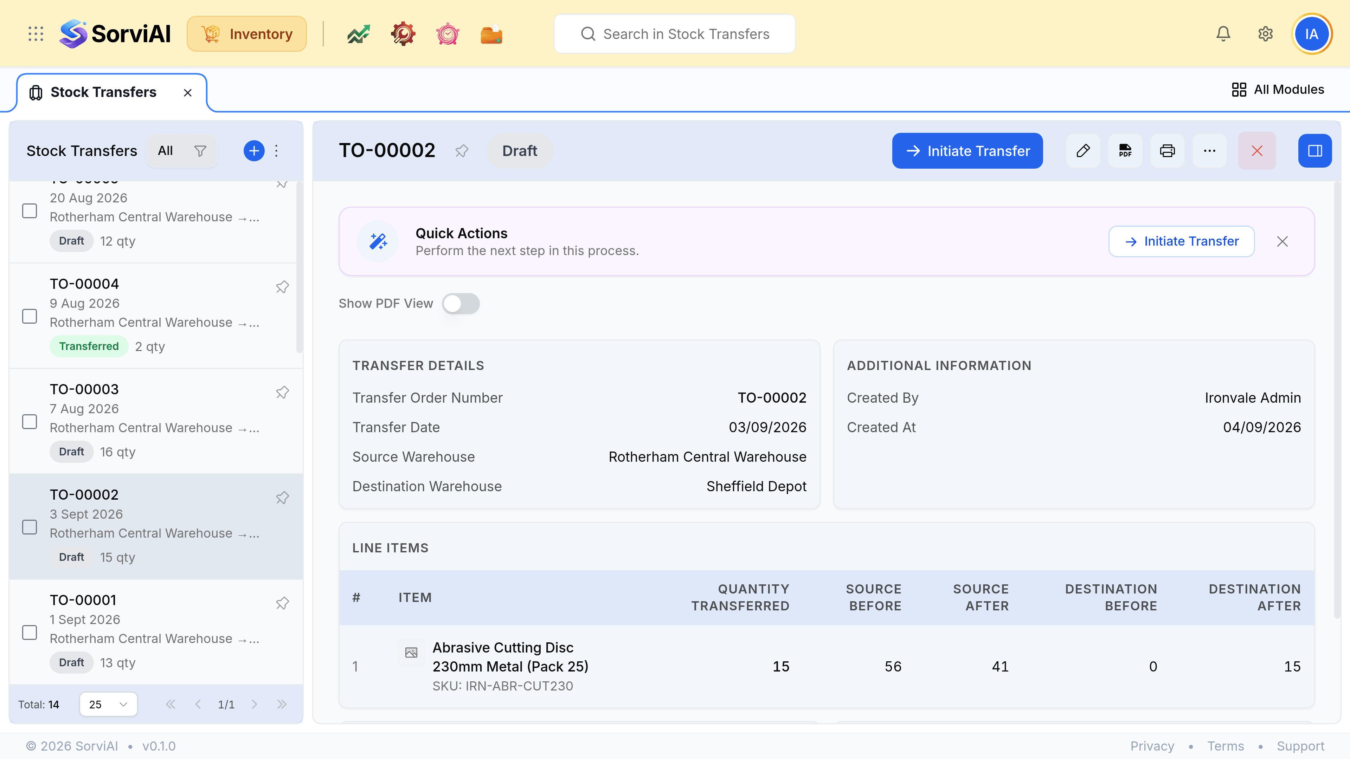The height and width of the screenshot is (759, 1350).
Task: Click the line item image placeholder
Action: (411, 653)
